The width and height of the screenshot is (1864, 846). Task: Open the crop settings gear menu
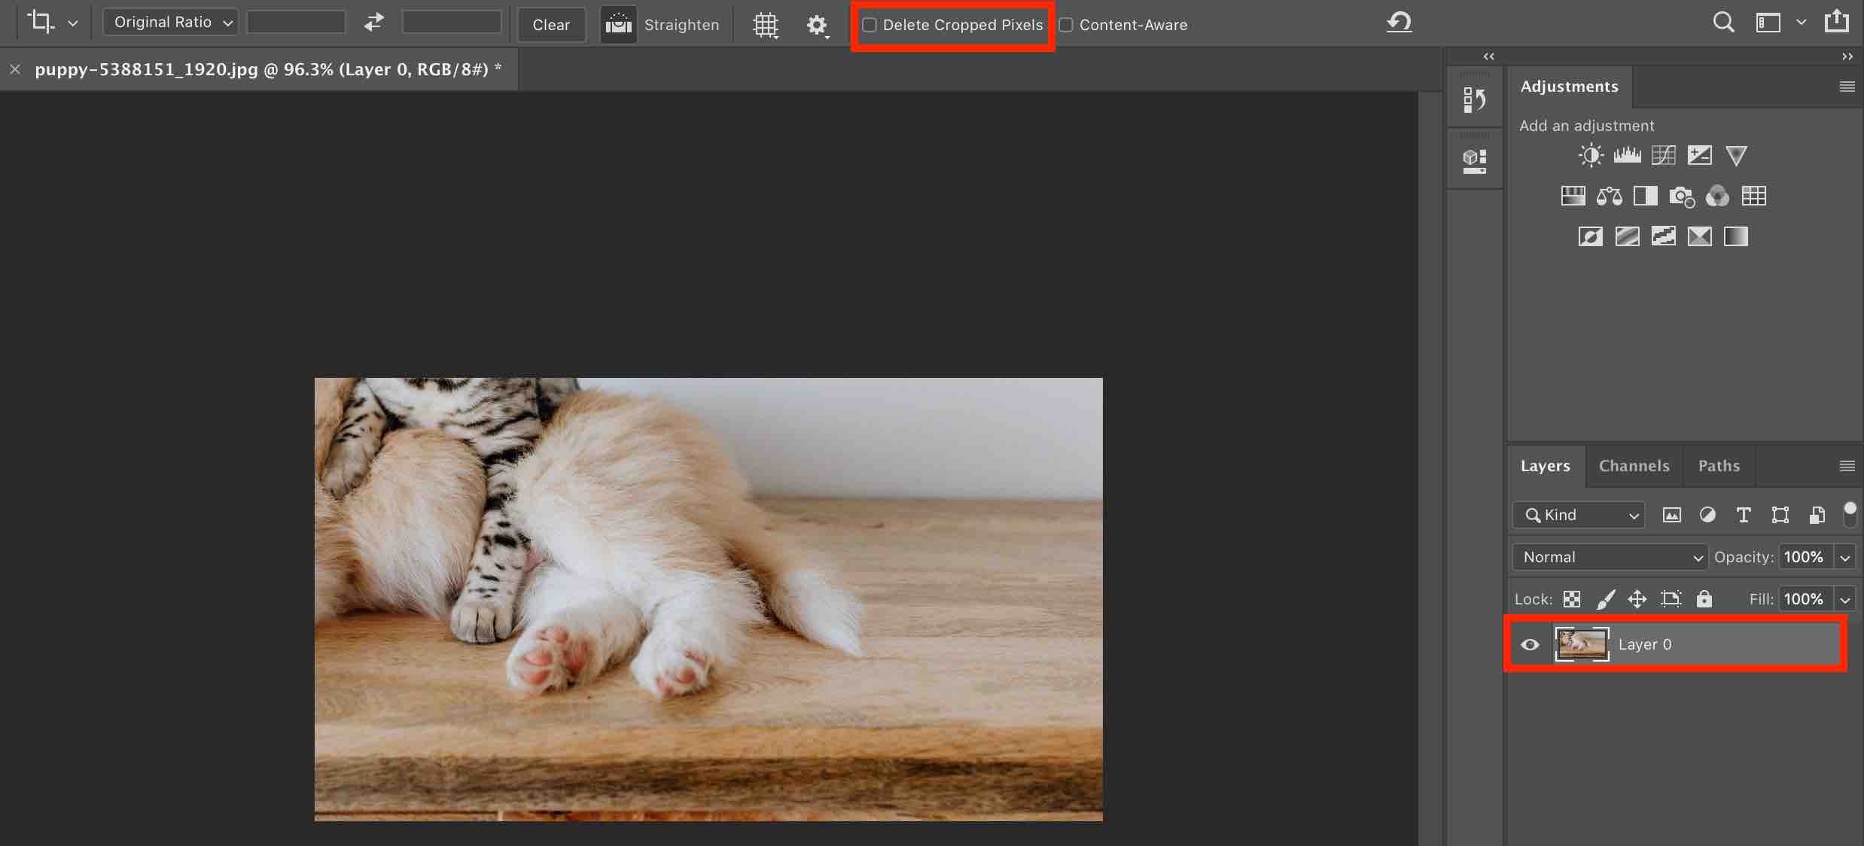[817, 25]
